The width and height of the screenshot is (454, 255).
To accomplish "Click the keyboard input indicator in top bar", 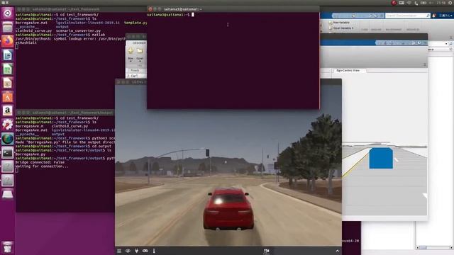I will tap(402, 3).
